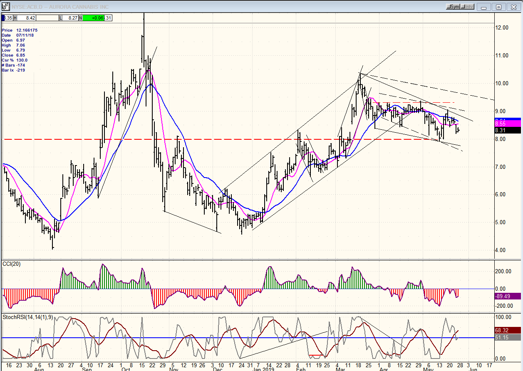Click the L low value 8.27 field
Image resolution: width=523 pixels, height=371 pixels.
click(72, 18)
